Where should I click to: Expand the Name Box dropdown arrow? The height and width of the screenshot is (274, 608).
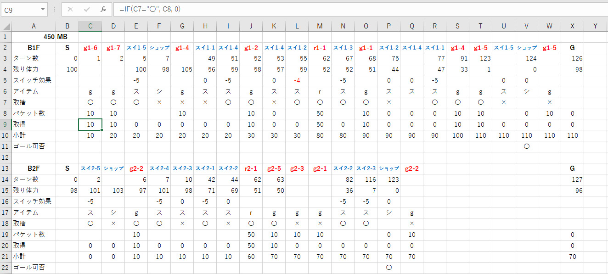point(43,9)
